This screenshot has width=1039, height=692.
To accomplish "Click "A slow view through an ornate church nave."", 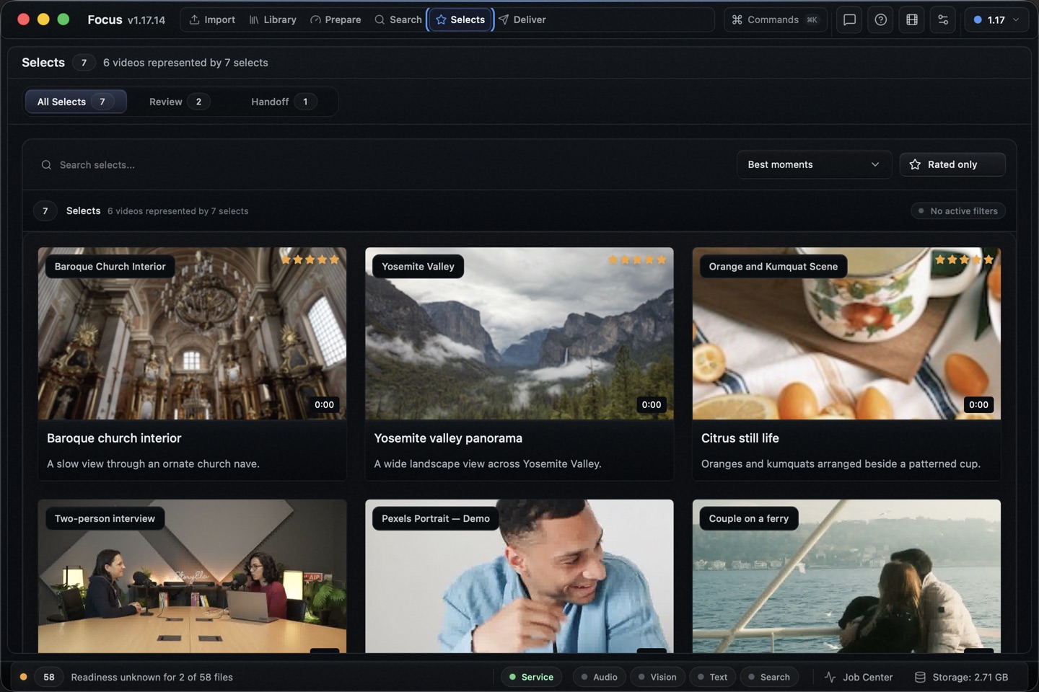I will [x=153, y=464].
